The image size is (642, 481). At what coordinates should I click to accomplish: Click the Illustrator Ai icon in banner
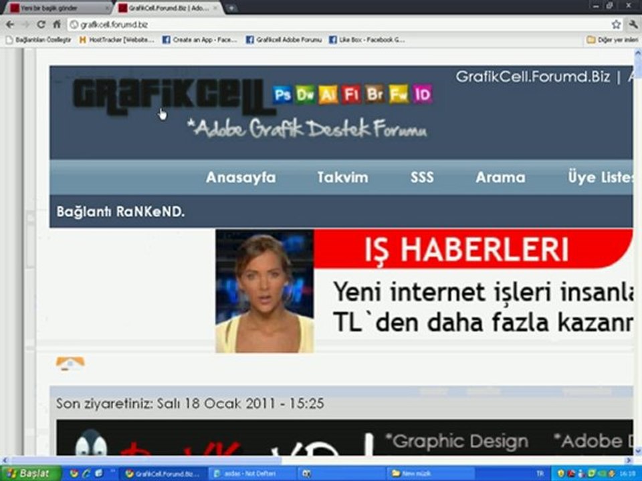pos(328,94)
